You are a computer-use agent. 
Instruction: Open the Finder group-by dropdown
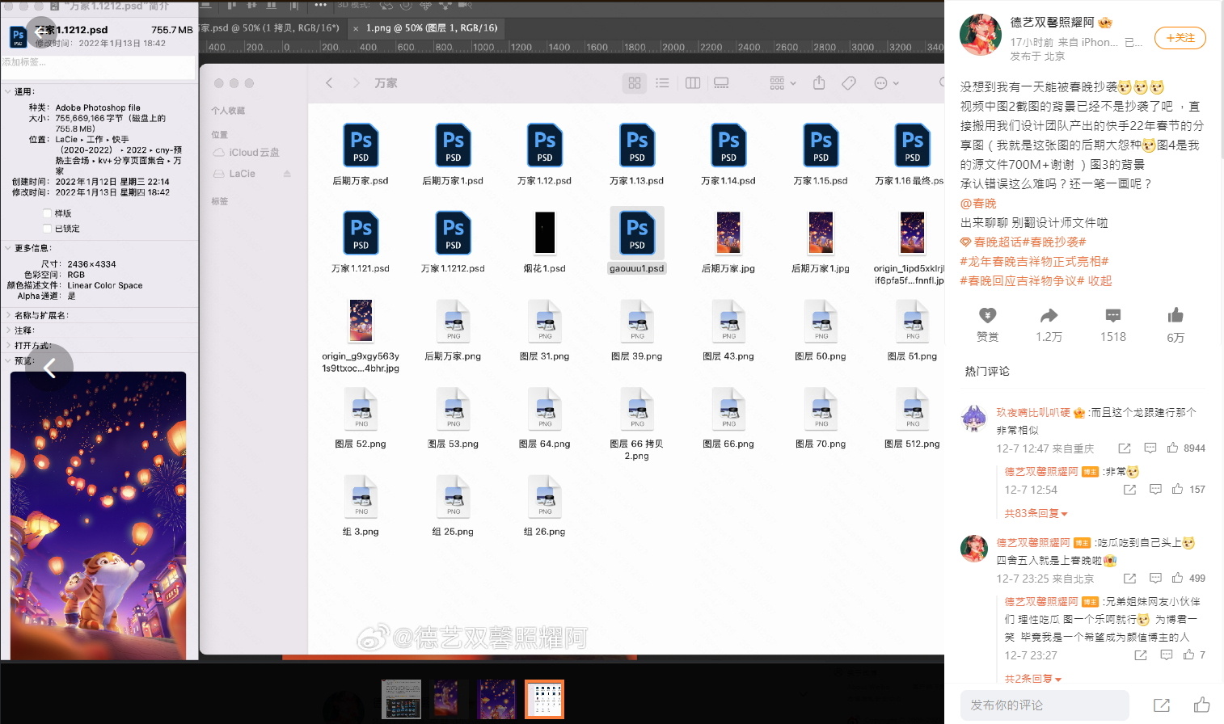(783, 83)
